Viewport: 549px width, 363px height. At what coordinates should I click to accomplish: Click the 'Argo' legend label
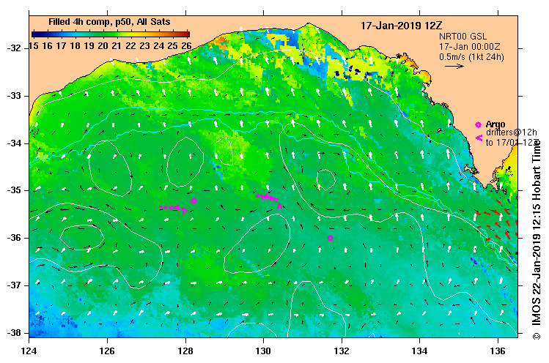click(x=495, y=124)
